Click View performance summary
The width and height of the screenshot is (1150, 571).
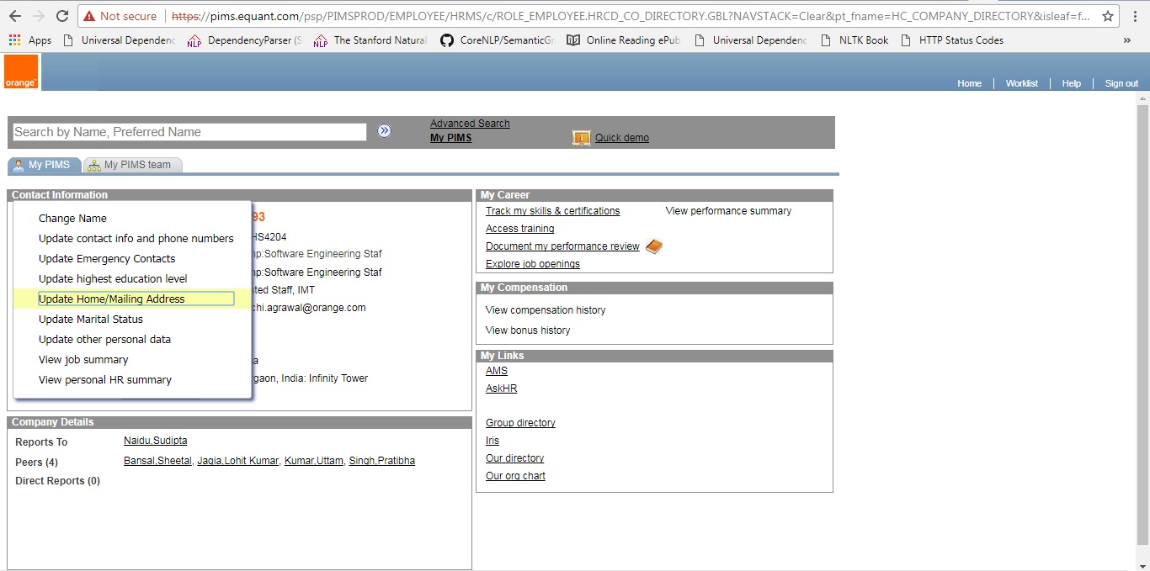click(728, 211)
